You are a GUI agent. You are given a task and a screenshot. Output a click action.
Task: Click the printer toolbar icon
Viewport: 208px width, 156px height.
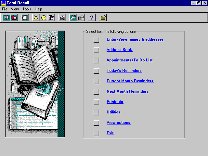pos(62,18)
